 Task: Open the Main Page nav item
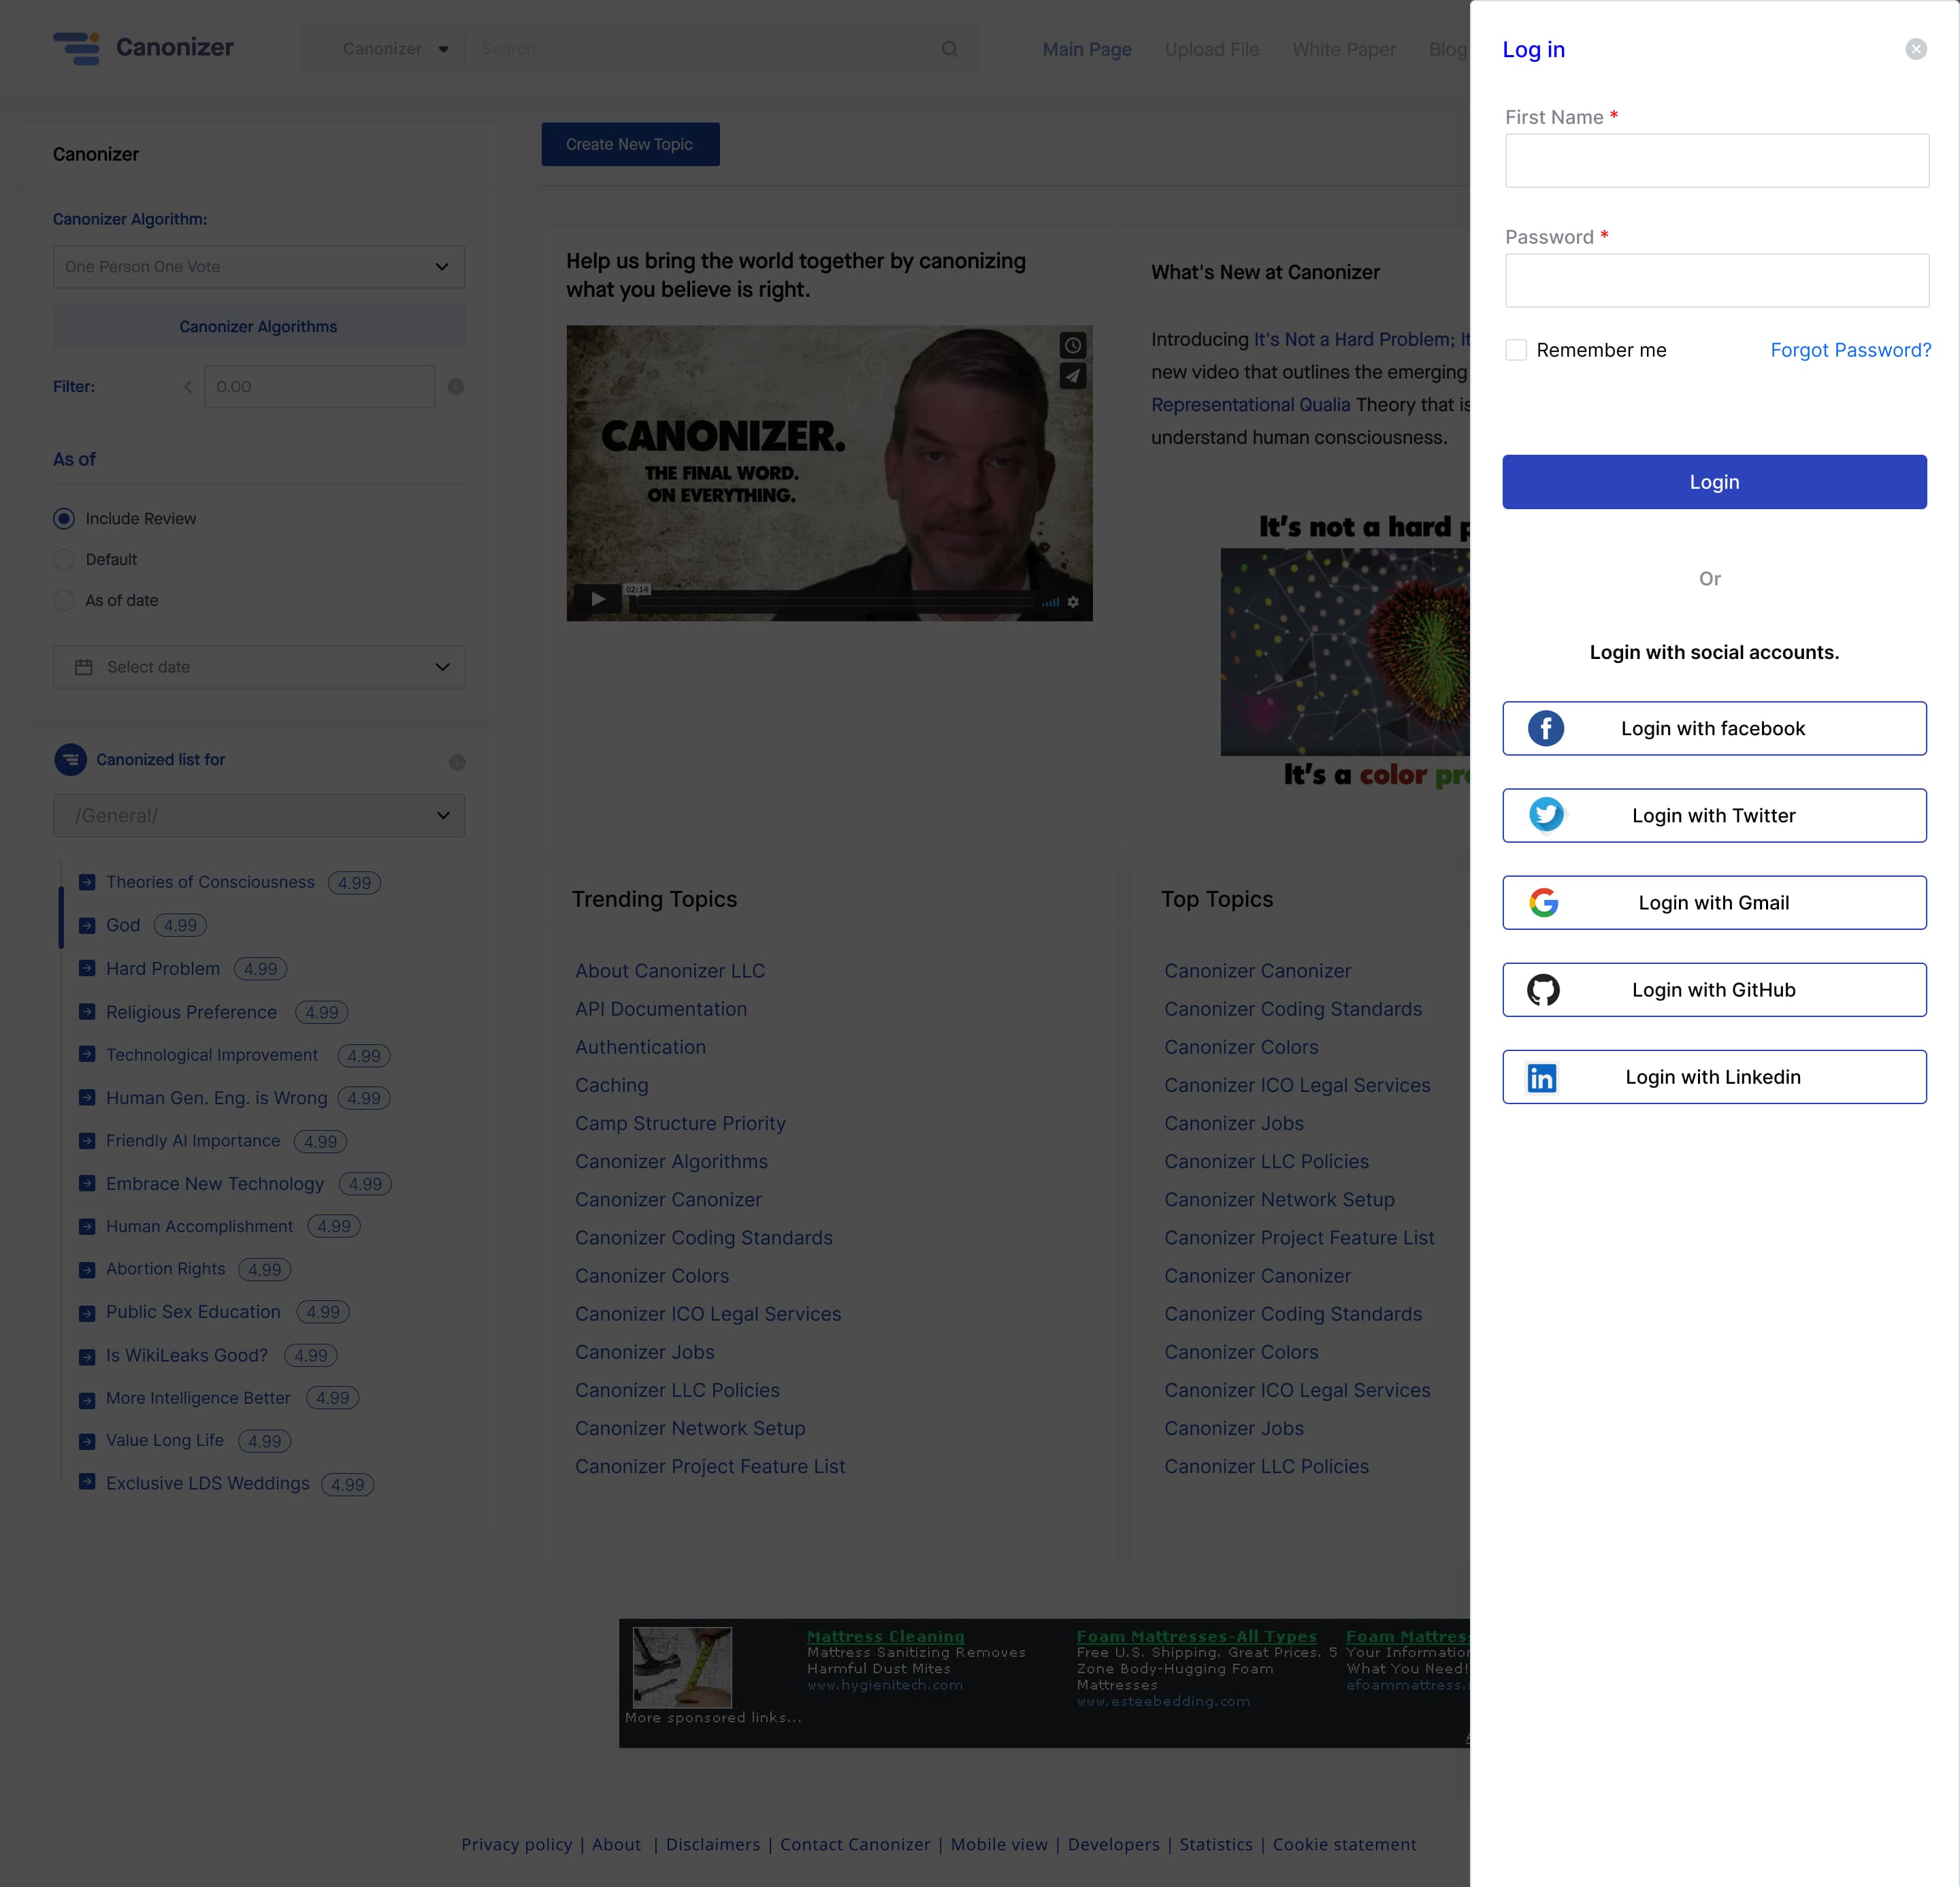(1087, 49)
